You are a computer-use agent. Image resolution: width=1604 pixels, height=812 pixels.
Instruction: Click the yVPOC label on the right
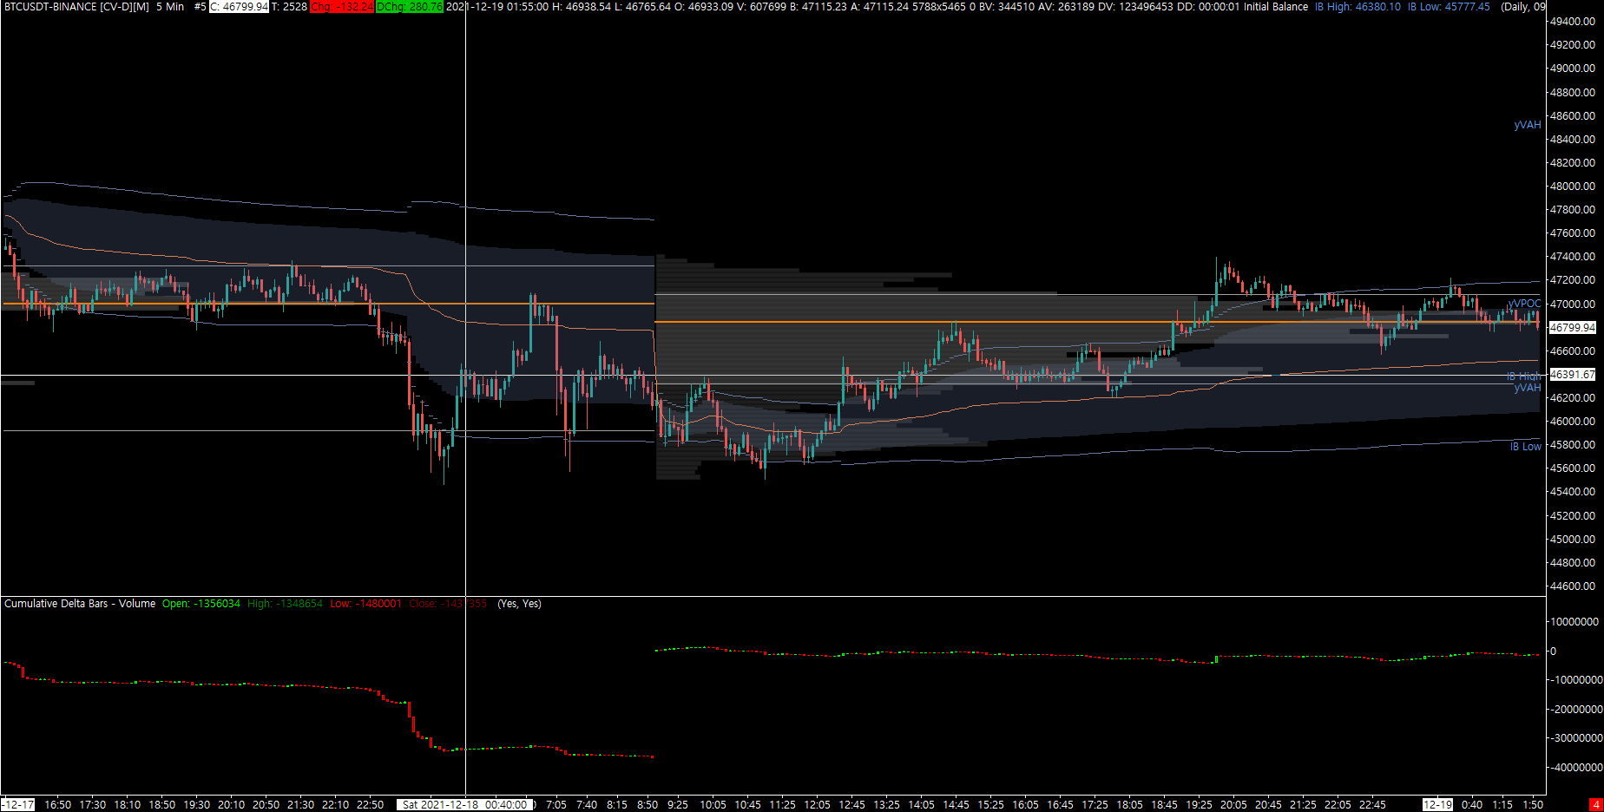pyautogui.click(x=1525, y=304)
